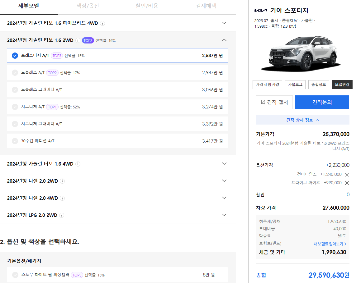Click 세금 및 기타 1,990,630 value
Image resolution: width=356 pixels, height=283 pixels.
[x=334, y=253]
